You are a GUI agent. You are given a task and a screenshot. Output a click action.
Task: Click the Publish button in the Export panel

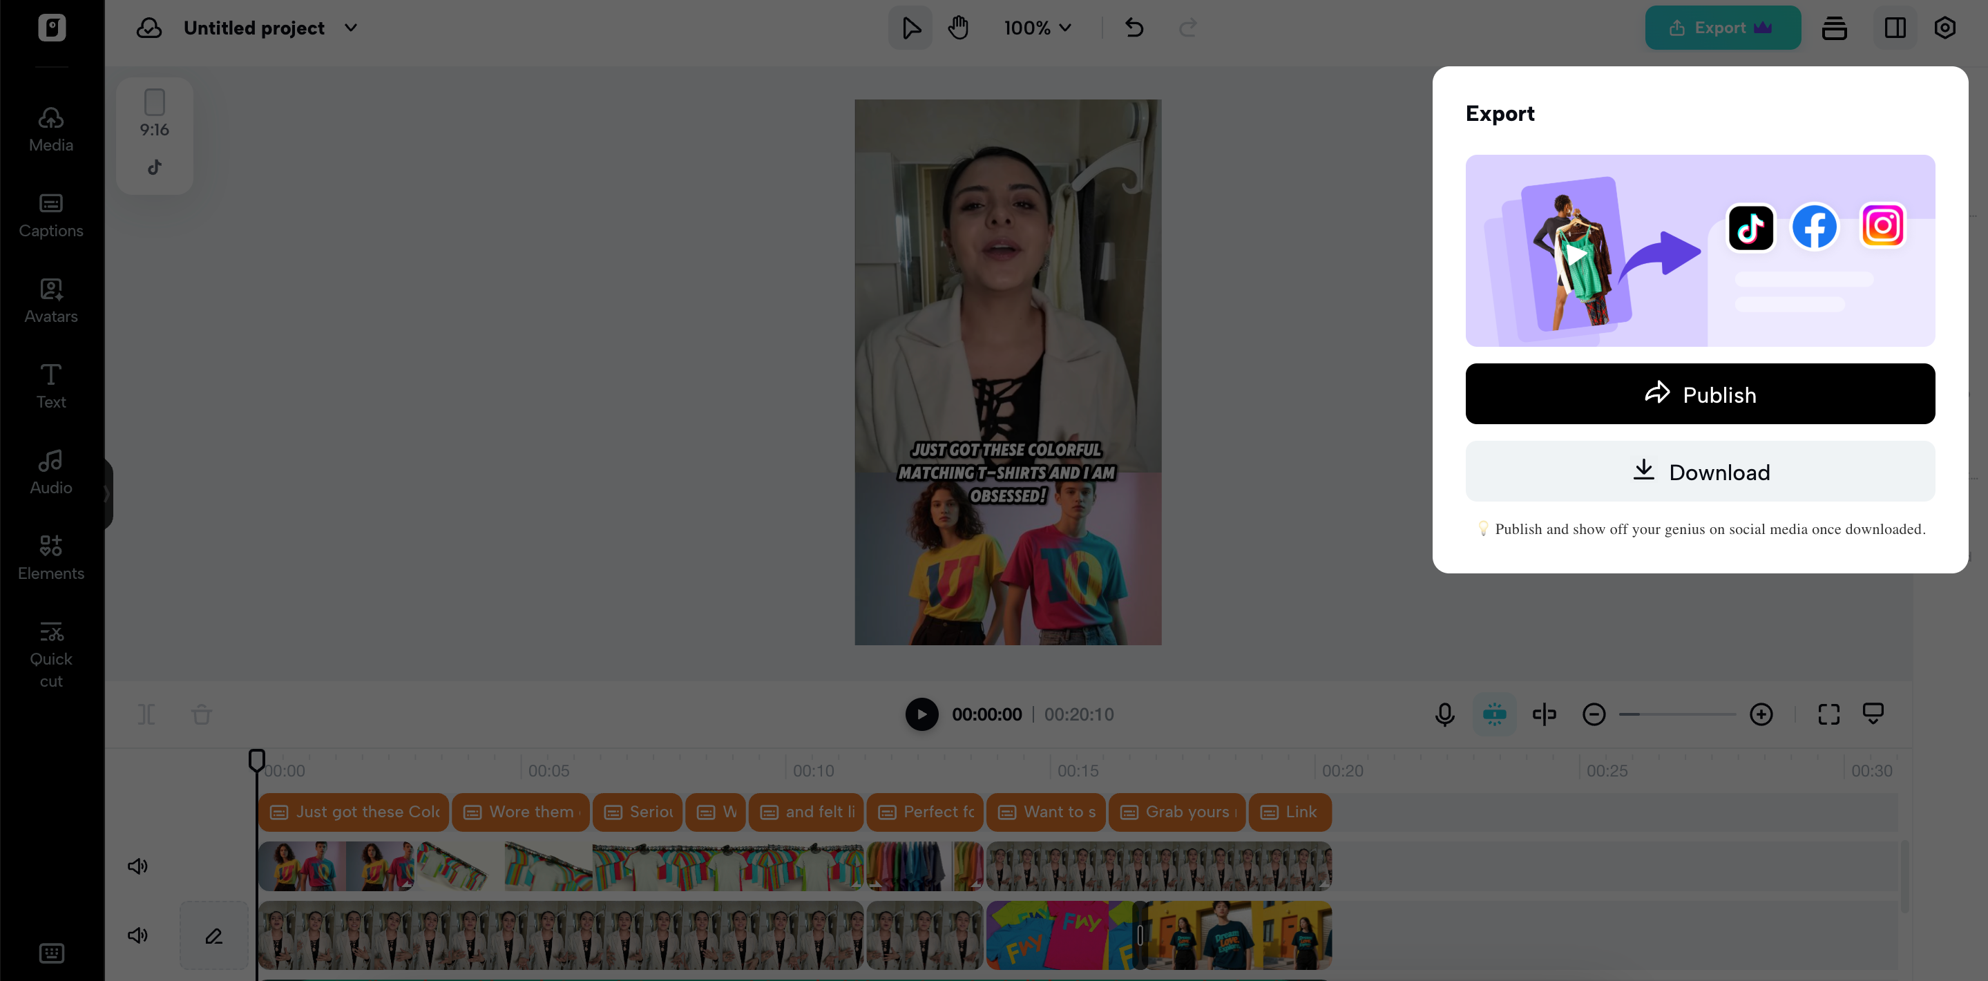[1699, 394]
